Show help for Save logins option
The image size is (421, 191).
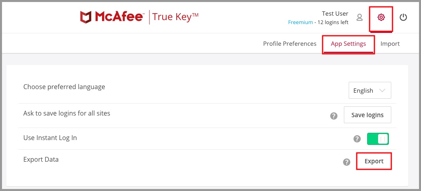[333, 116]
